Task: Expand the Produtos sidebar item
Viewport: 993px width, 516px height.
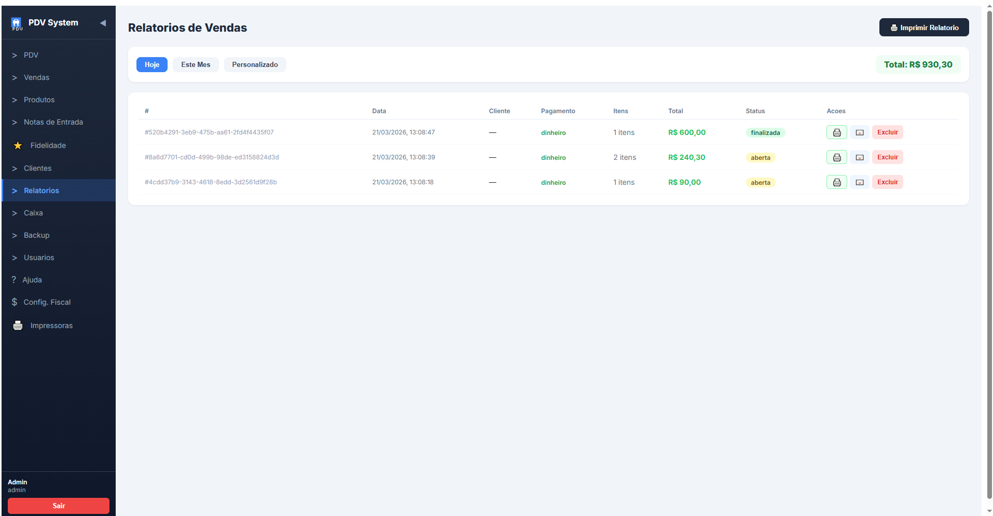Action: [39, 100]
